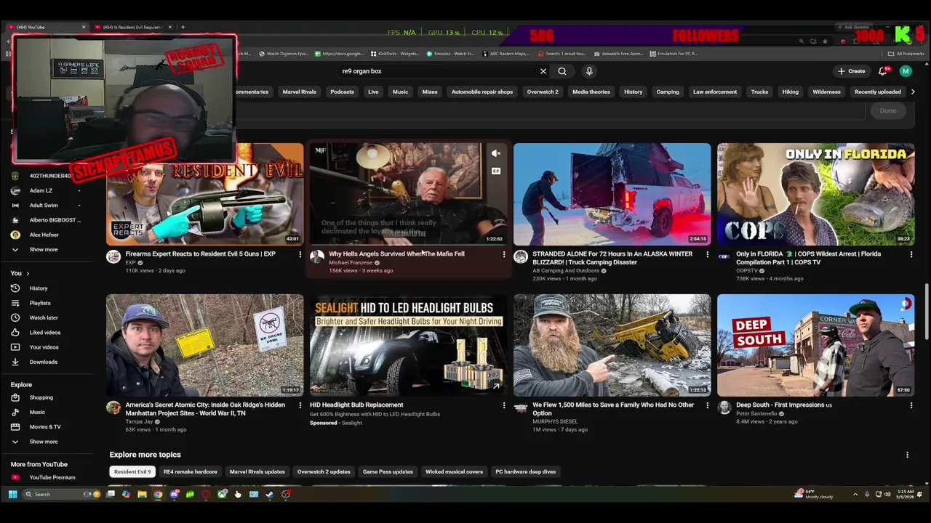The height and width of the screenshot is (523, 931).
Task: Open Adult Swim subscription
Action: point(44,206)
